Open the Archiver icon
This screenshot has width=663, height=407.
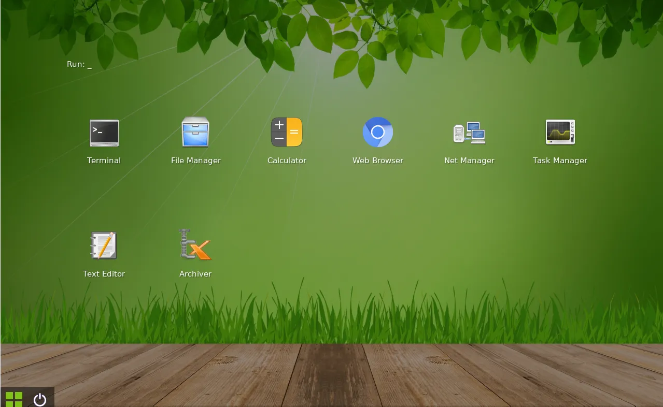pos(195,245)
